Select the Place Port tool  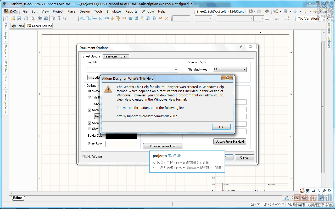pos(160,18)
